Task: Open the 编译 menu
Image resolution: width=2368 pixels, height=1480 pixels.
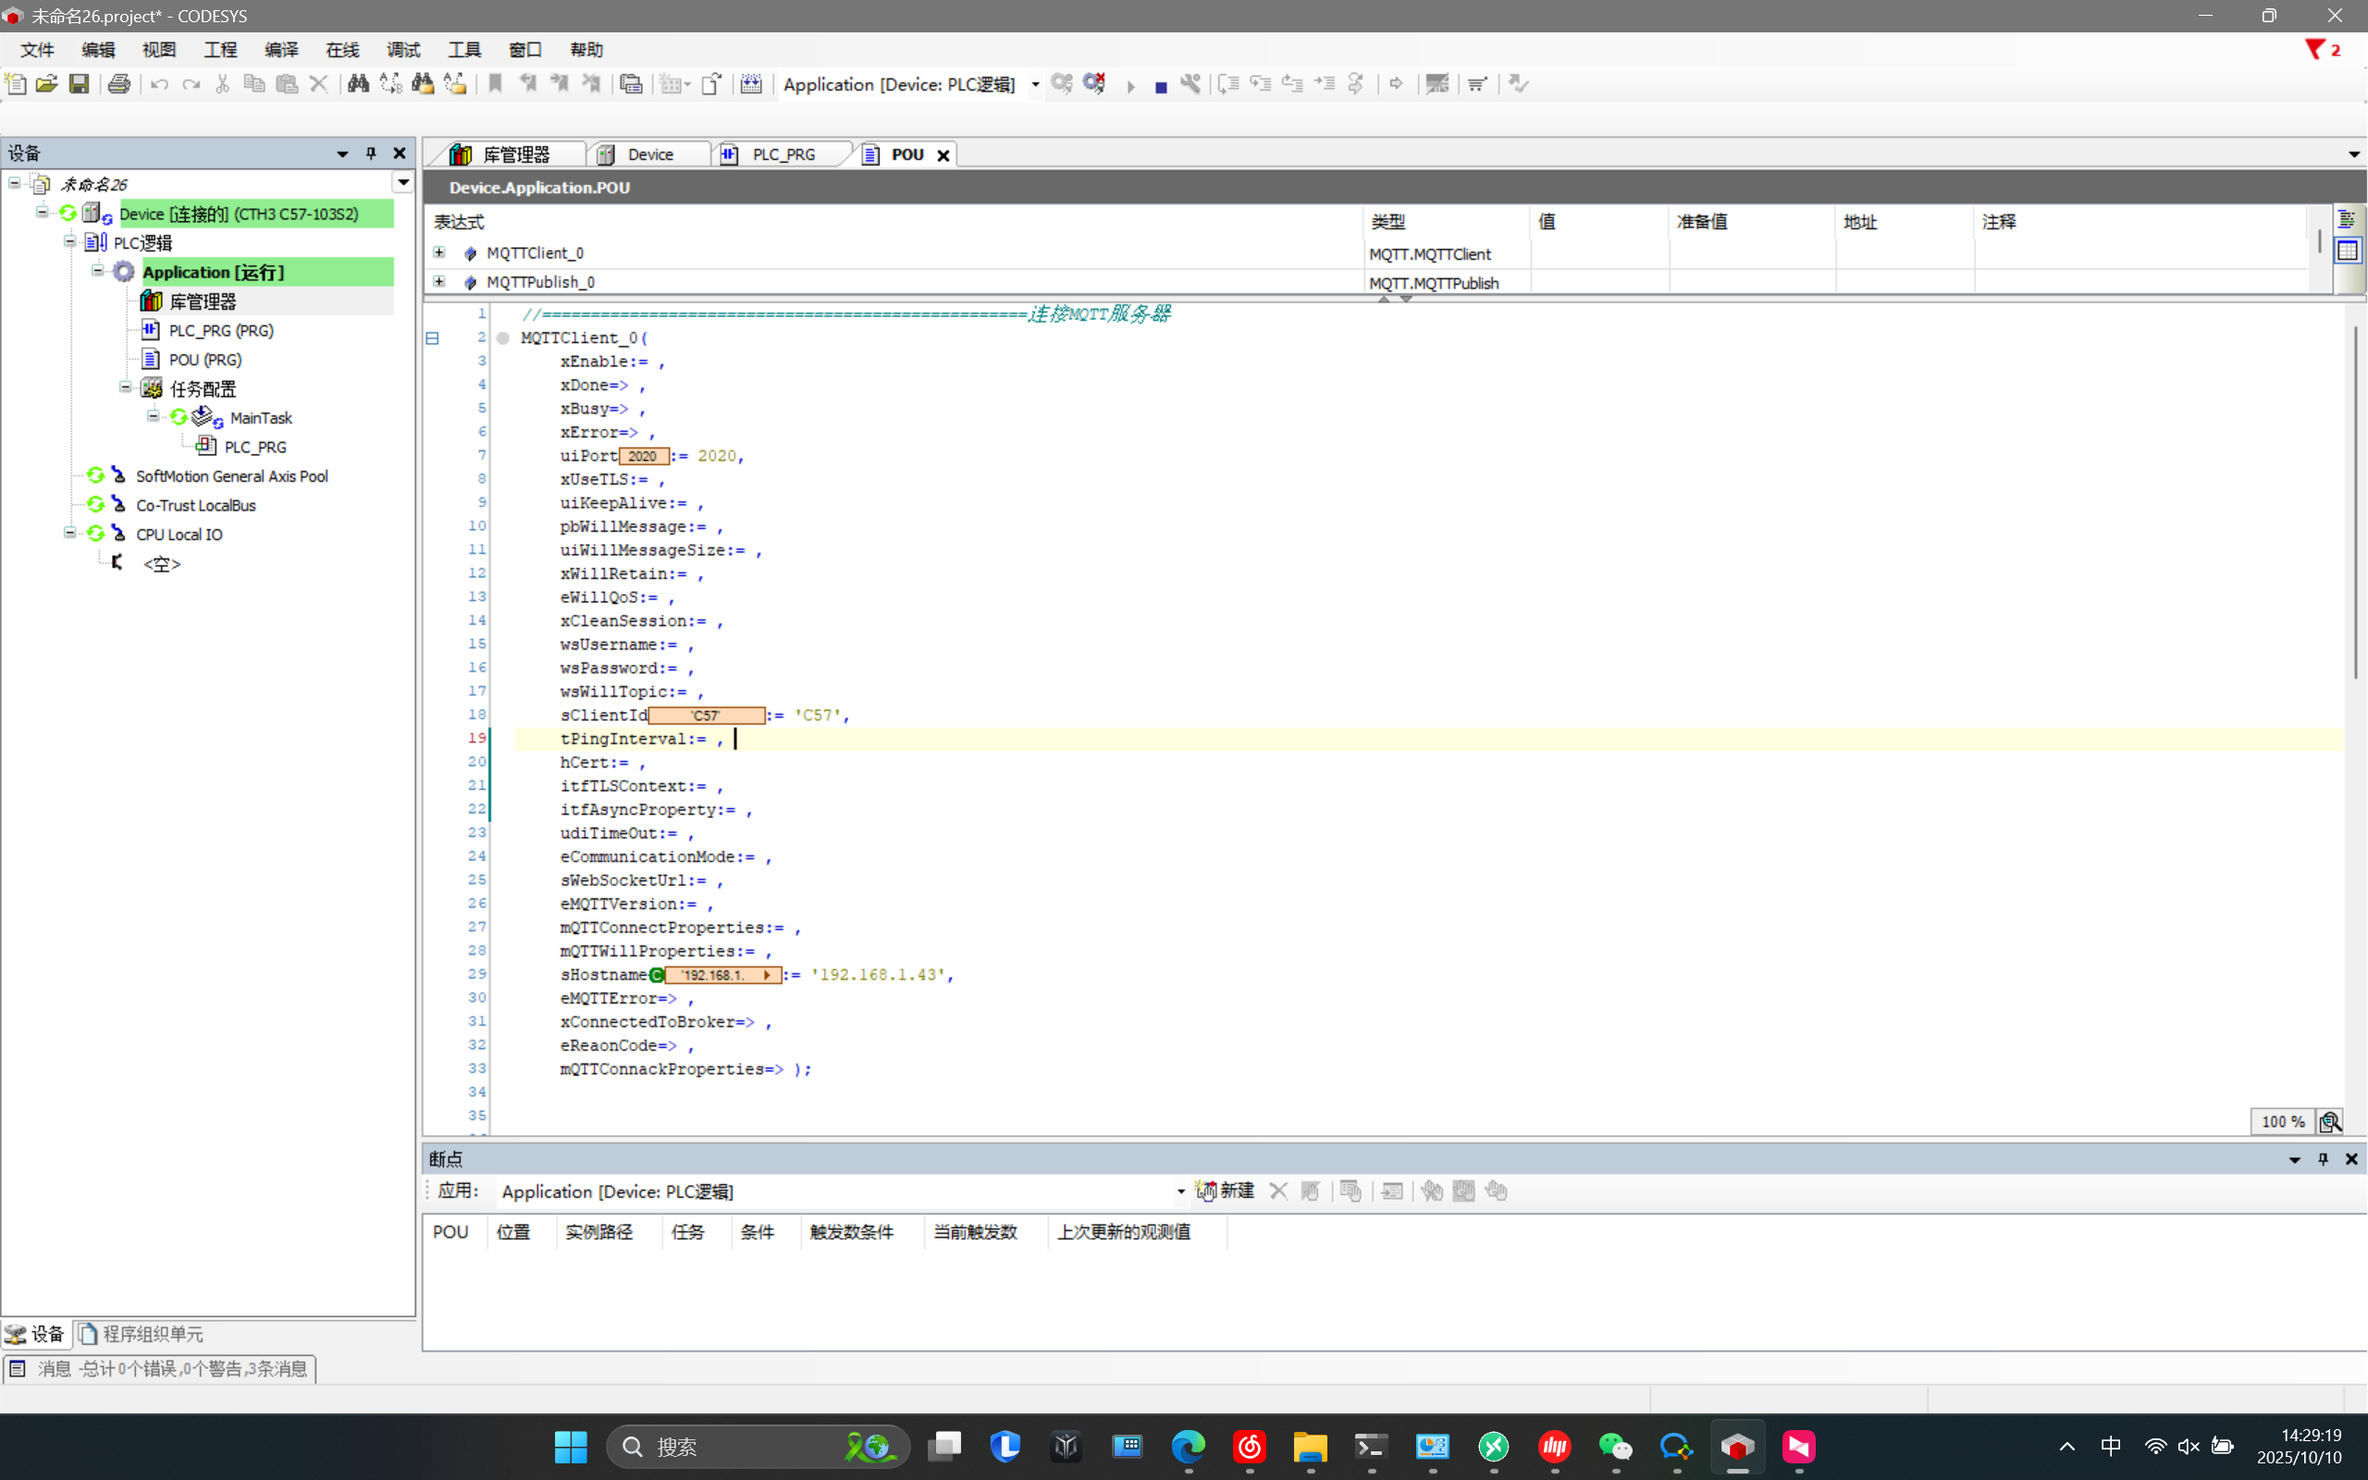Action: (282, 50)
